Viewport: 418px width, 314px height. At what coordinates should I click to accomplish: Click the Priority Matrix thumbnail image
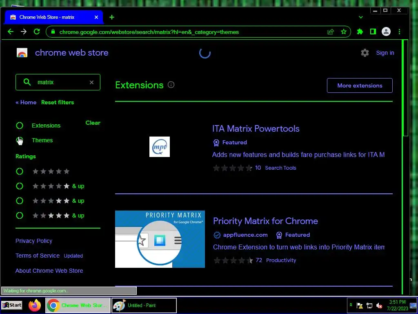click(160, 239)
